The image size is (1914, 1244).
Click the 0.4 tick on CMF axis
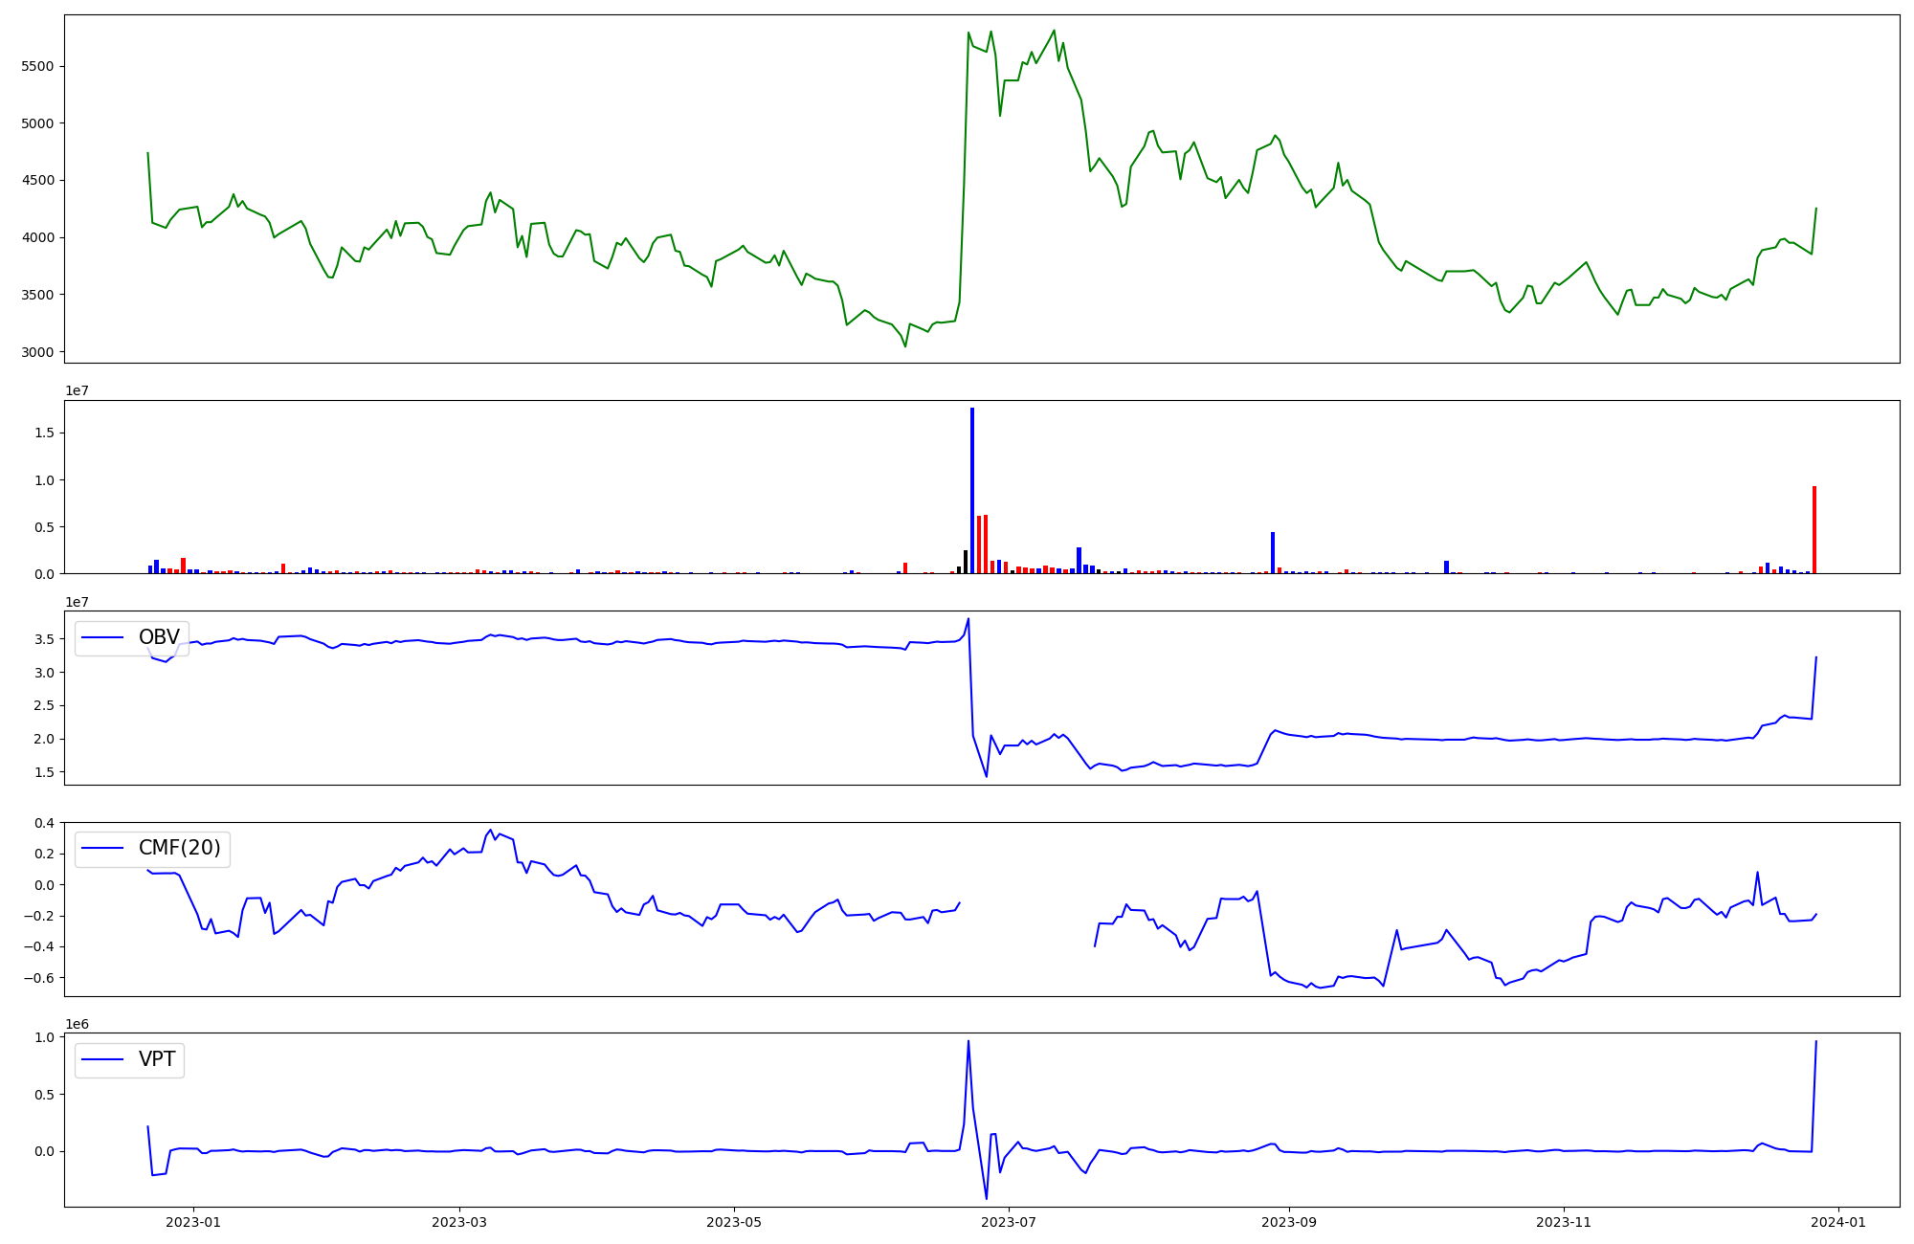(x=44, y=823)
